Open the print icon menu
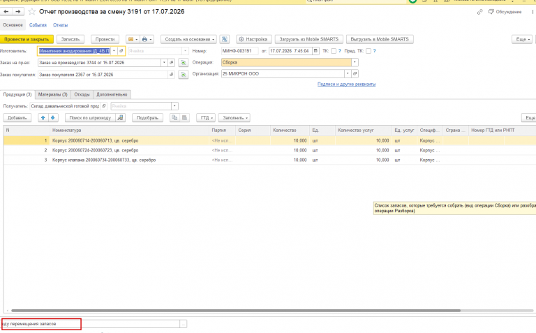536x333 pixels. [x=147, y=39]
